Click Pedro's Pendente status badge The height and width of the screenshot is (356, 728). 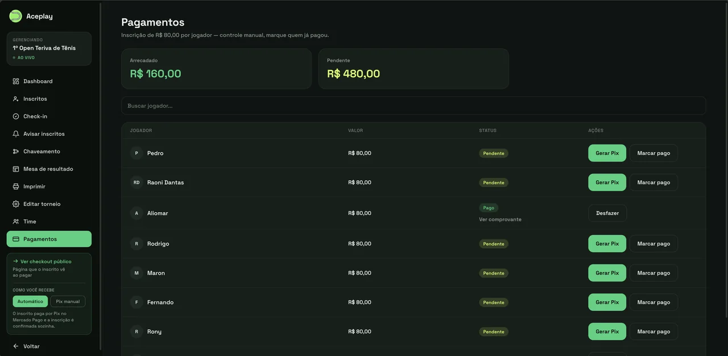(x=494, y=154)
